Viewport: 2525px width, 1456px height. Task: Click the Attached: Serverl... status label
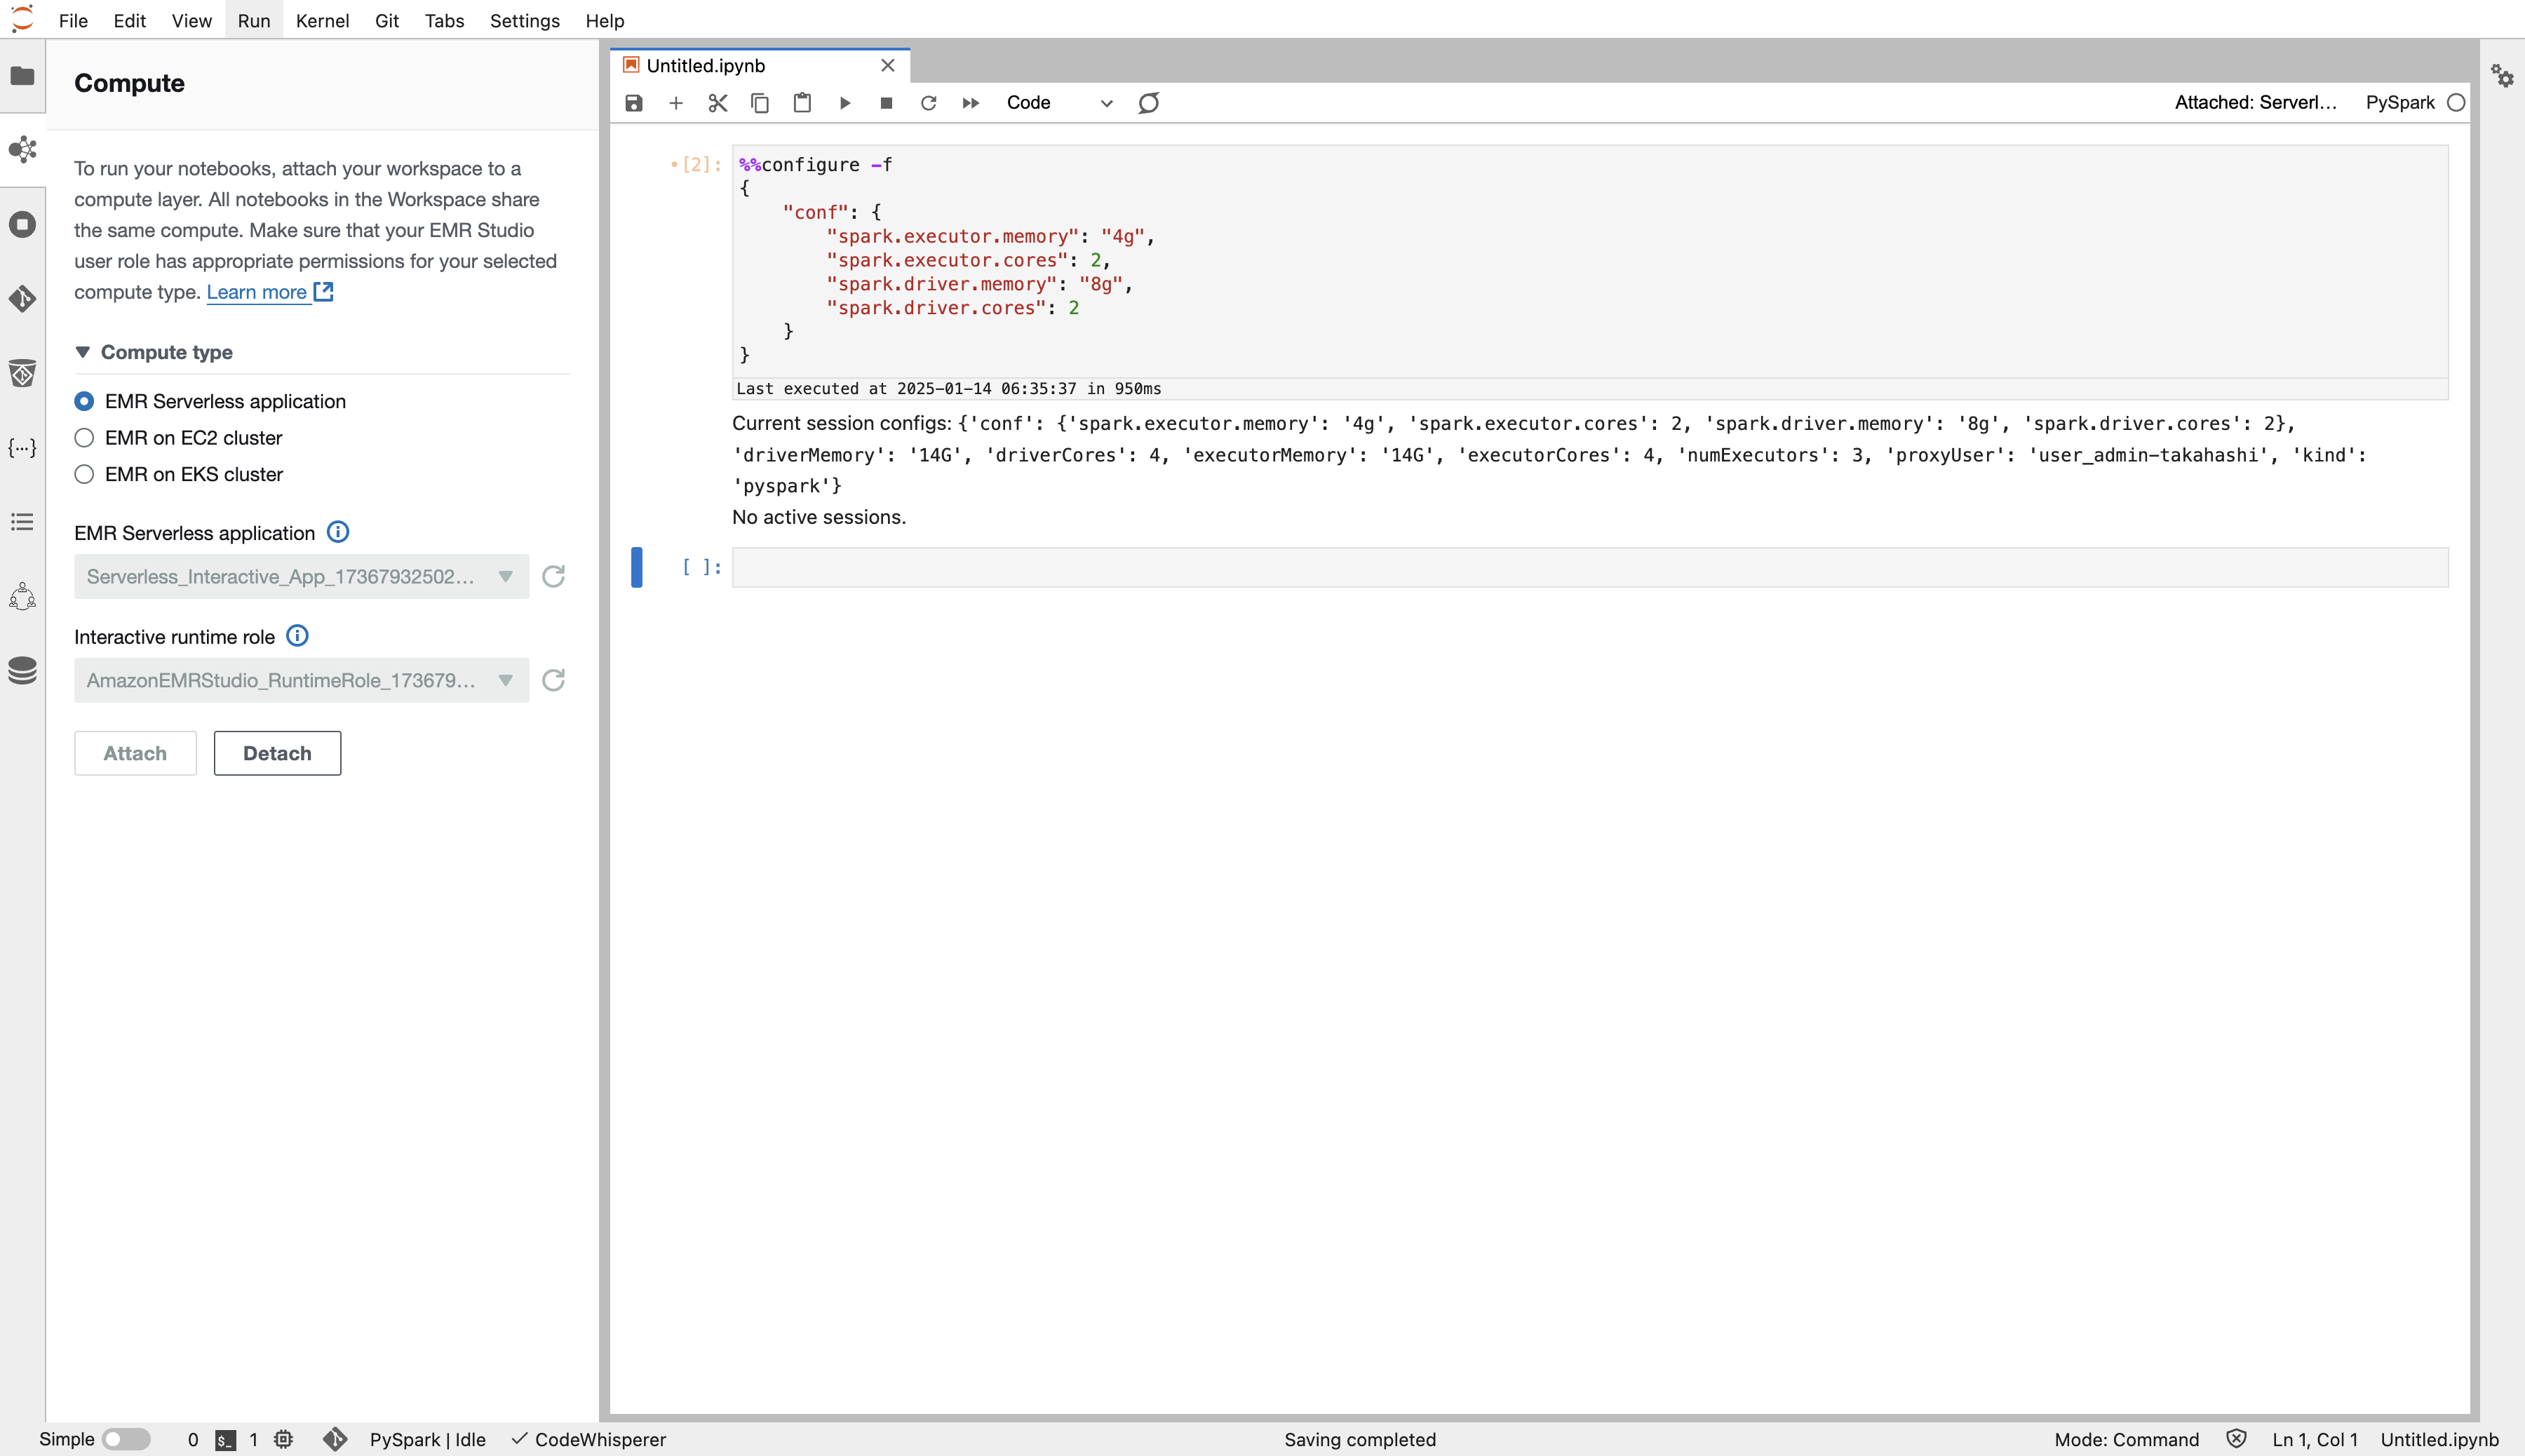tap(2255, 103)
